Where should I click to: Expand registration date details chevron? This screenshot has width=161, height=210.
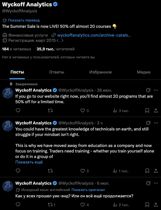(62, 40)
